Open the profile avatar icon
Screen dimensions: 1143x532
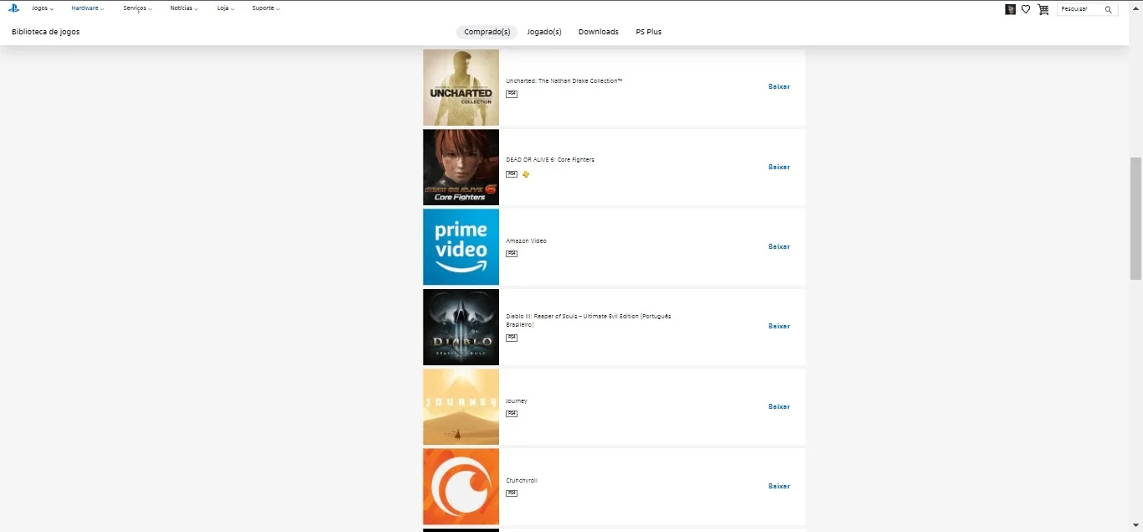point(1011,9)
